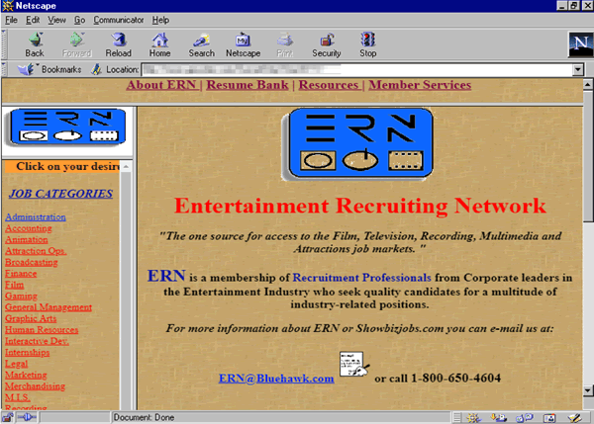
Task: Click the Member Services link
Action: (x=420, y=85)
